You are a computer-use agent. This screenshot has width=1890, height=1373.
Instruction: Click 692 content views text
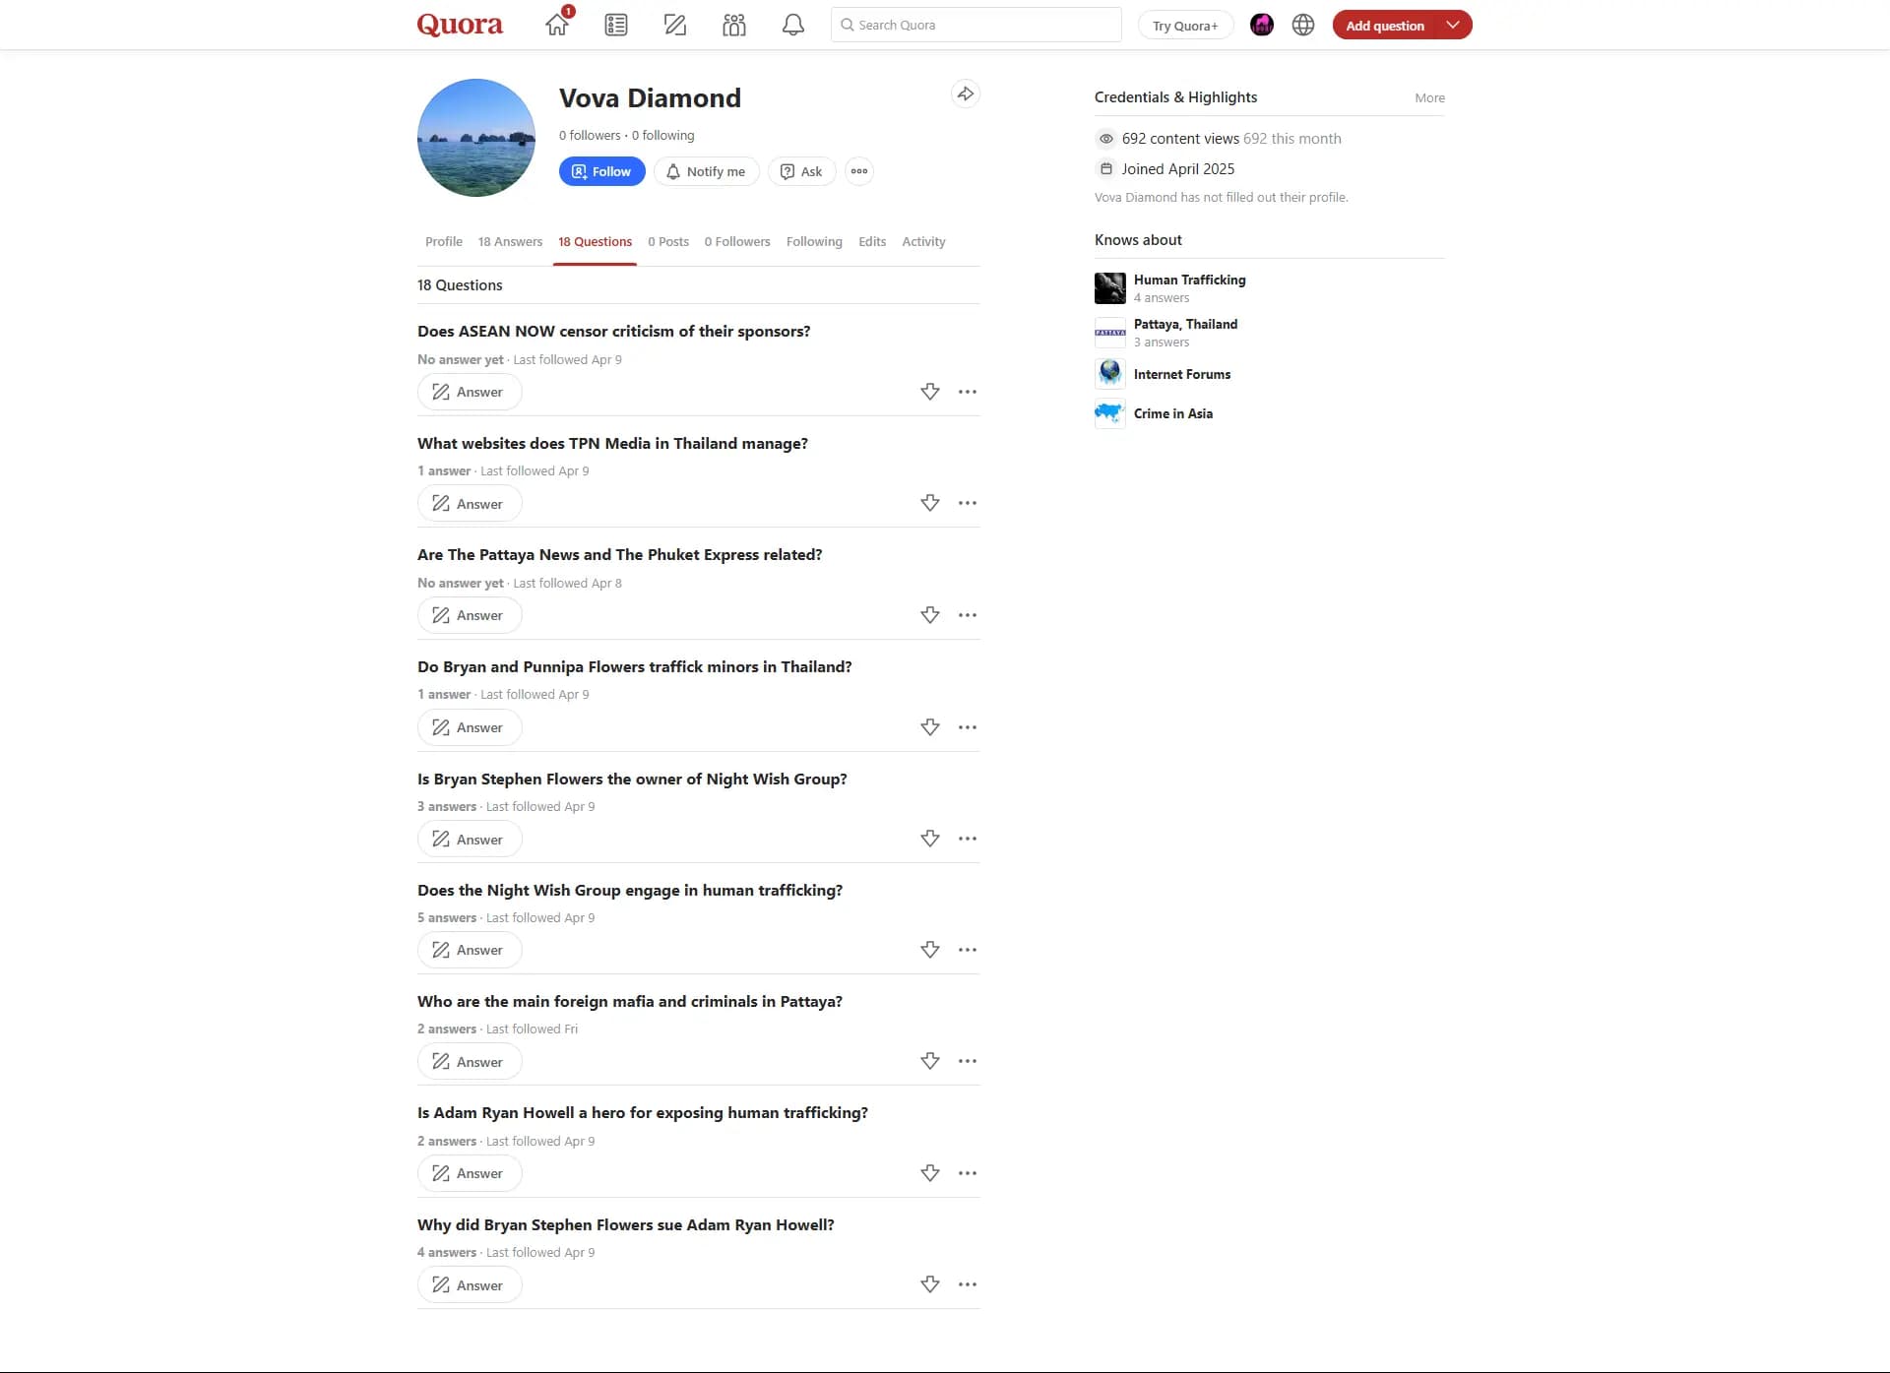(1180, 139)
